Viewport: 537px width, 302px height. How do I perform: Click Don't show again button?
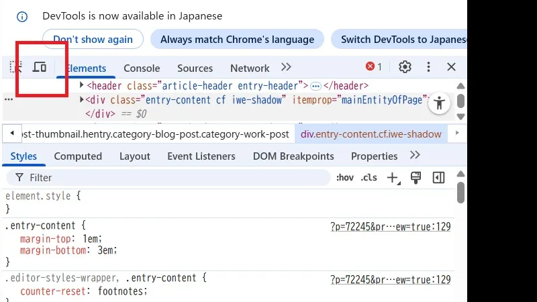(93, 40)
